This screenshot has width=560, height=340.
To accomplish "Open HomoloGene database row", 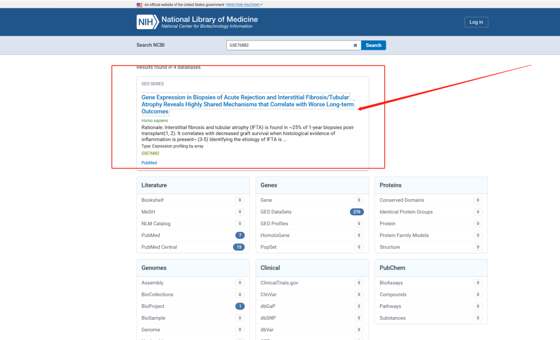I will click(312, 235).
